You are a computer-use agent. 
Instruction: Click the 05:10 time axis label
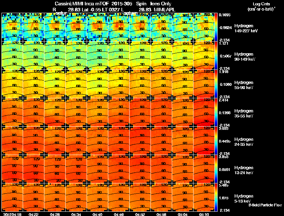[204, 214]
